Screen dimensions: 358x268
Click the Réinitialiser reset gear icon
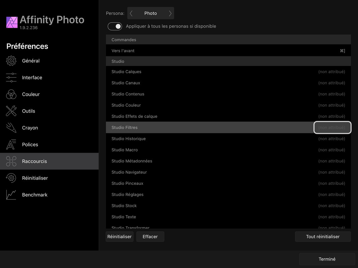click(11, 178)
